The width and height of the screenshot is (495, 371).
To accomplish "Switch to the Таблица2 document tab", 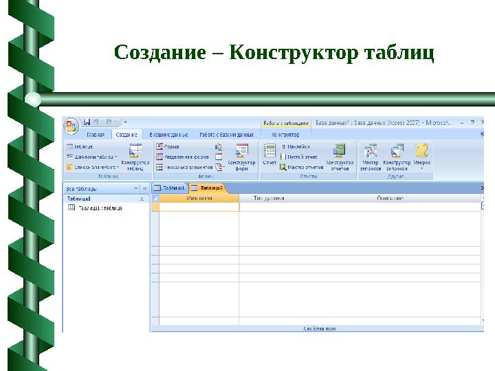I will (x=207, y=188).
